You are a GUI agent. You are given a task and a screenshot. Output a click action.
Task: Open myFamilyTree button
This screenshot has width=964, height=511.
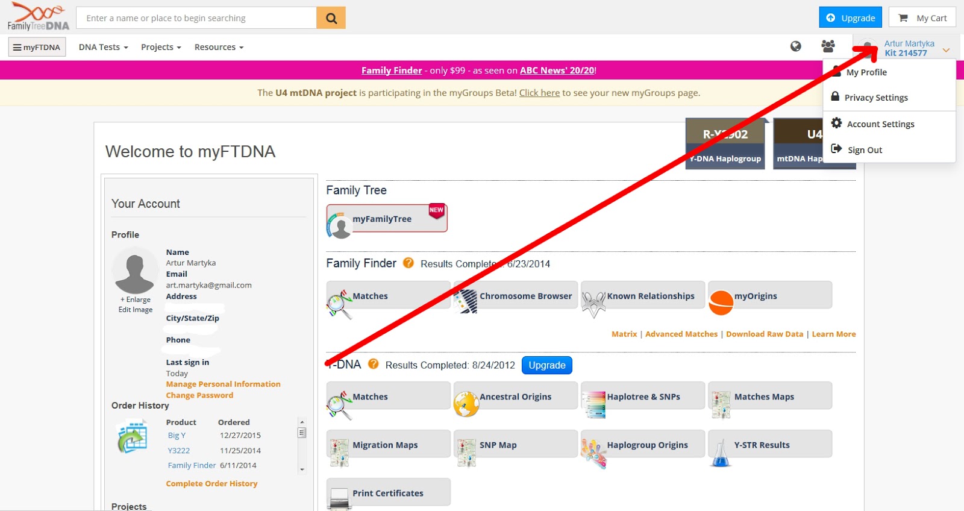coord(387,219)
